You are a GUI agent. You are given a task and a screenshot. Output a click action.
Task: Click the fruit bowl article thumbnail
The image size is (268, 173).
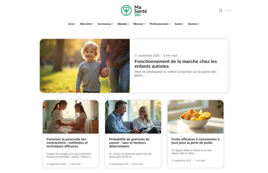(195, 117)
